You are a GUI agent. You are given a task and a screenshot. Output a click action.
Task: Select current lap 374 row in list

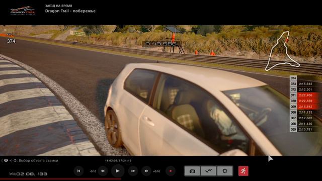pos(305,78)
